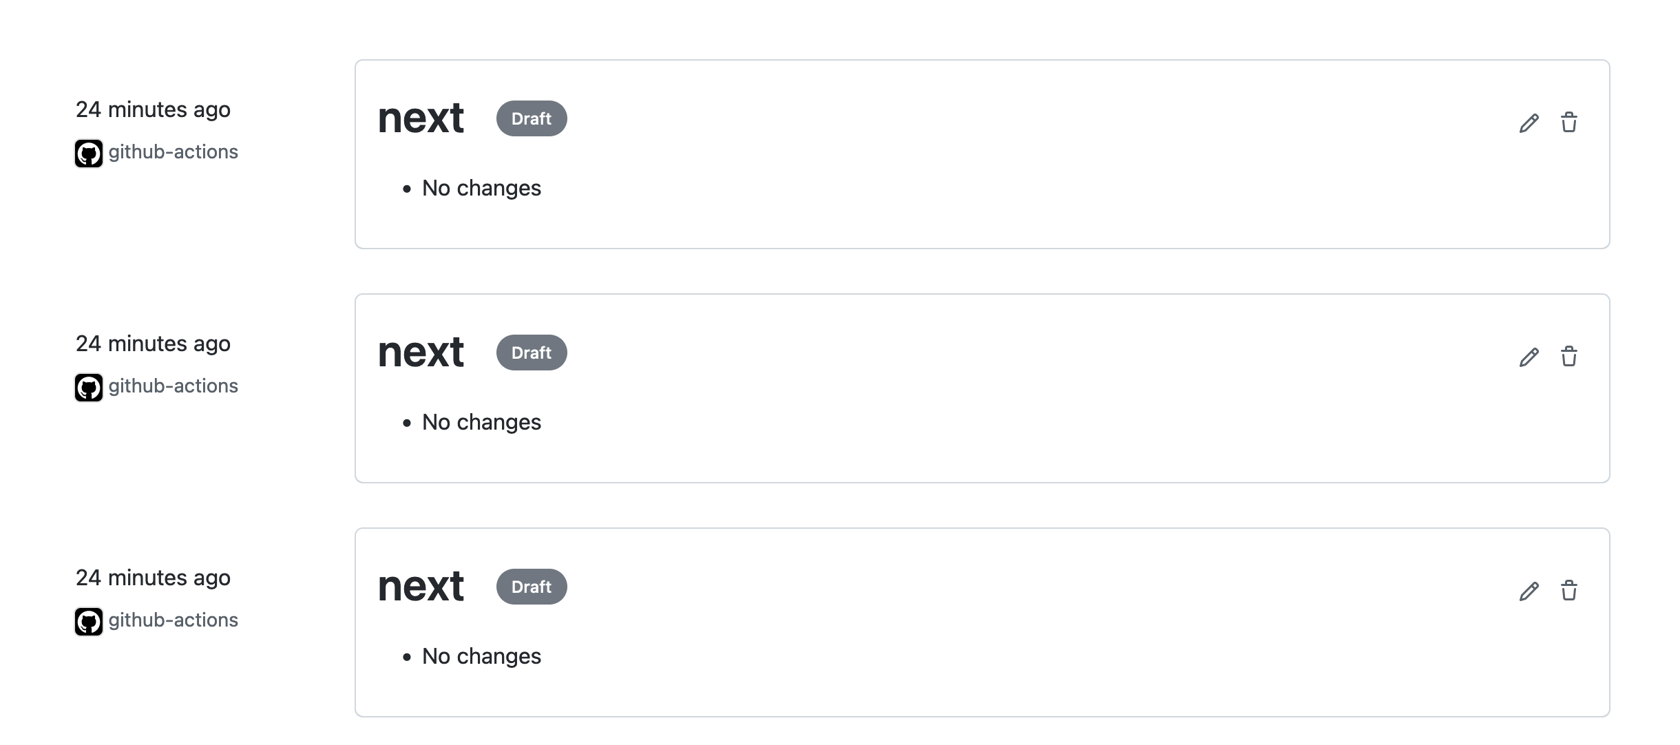
Task: Click the trash icon on the bottom release
Action: [x=1571, y=591]
